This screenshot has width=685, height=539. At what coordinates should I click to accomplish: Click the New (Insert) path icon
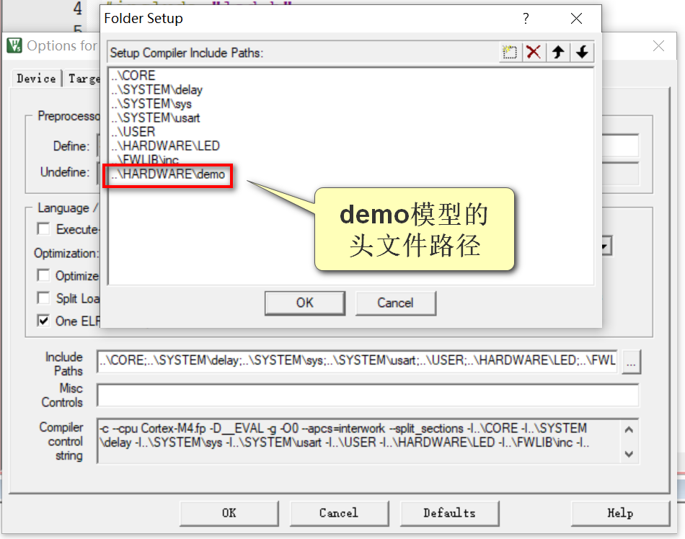(x=510, y=53)
